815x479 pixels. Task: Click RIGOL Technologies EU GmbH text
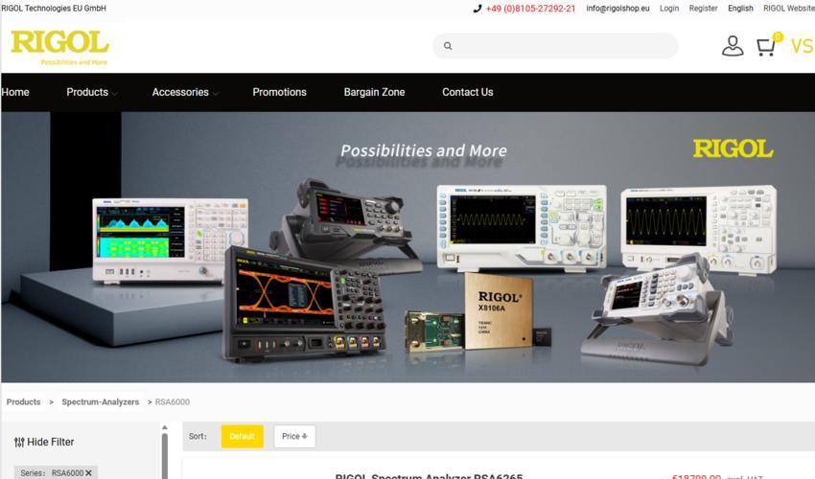pos(54,9)
